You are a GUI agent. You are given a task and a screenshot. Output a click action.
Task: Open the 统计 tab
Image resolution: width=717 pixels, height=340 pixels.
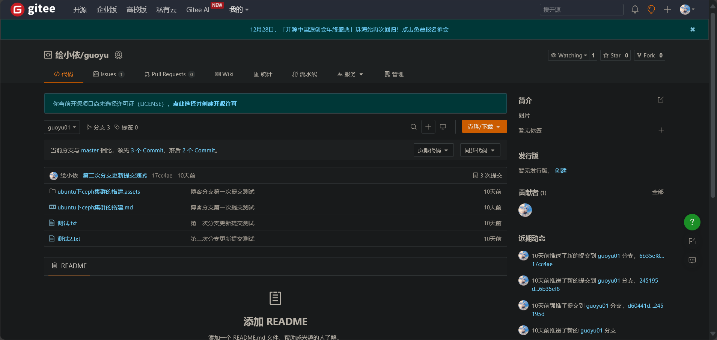pos(263,74)
